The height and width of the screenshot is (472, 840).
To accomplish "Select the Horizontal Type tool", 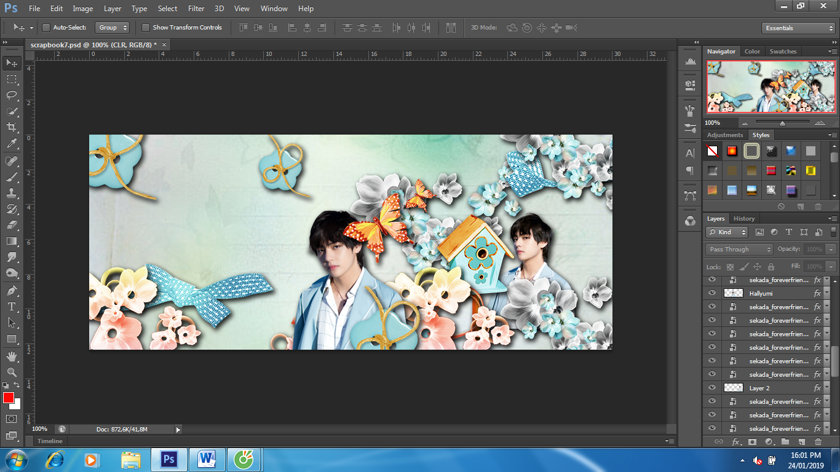I will (x=12, y=306).
